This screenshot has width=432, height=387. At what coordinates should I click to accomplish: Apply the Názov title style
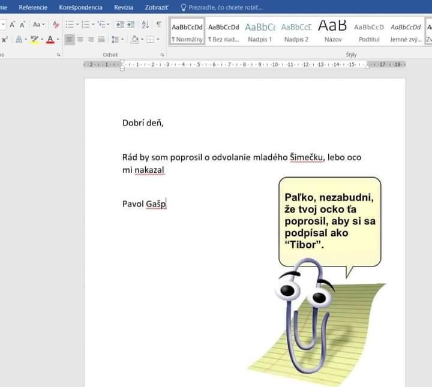[x=332, y=31]
